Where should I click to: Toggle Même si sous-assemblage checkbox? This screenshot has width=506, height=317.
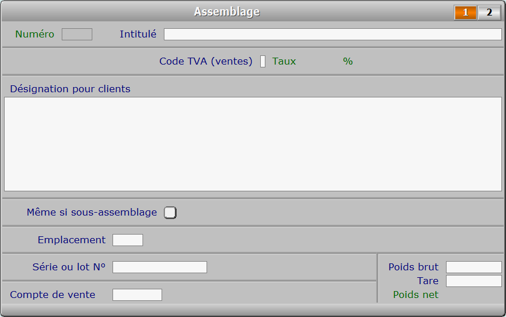tap(170, 213)
